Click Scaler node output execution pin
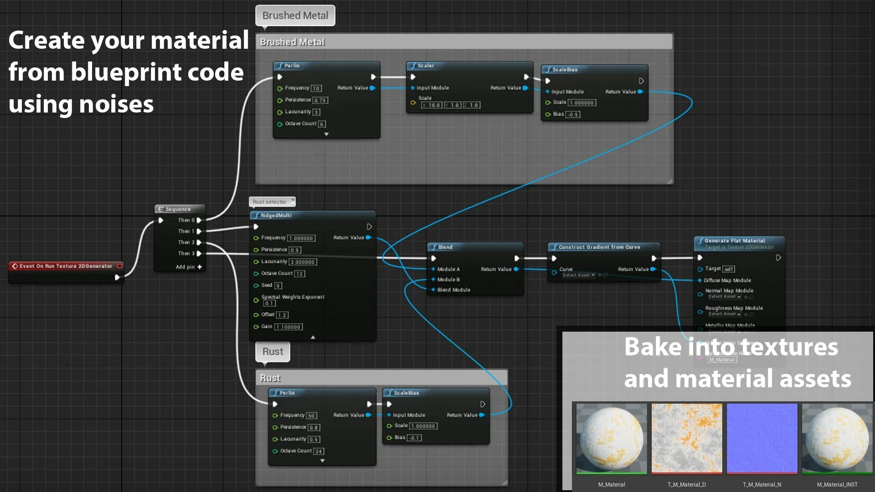 [x=526, y=77]
